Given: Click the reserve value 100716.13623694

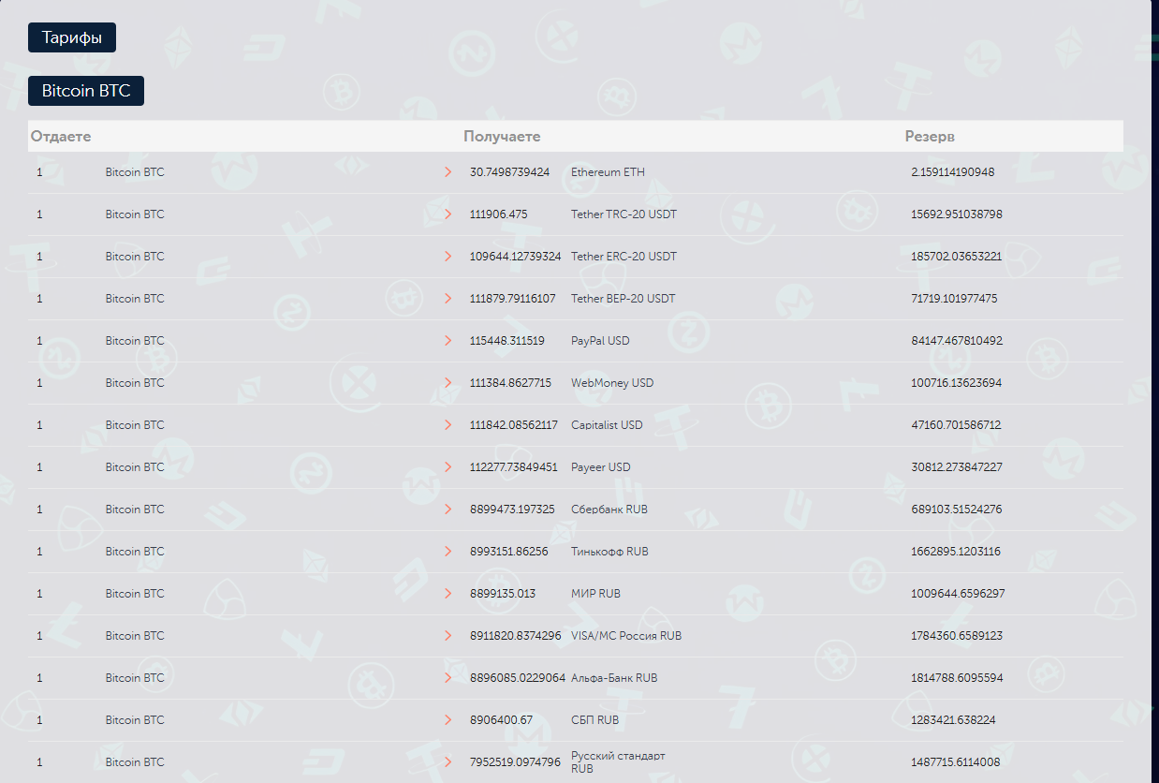Looking at the screenshot, I should click(957, 383).
